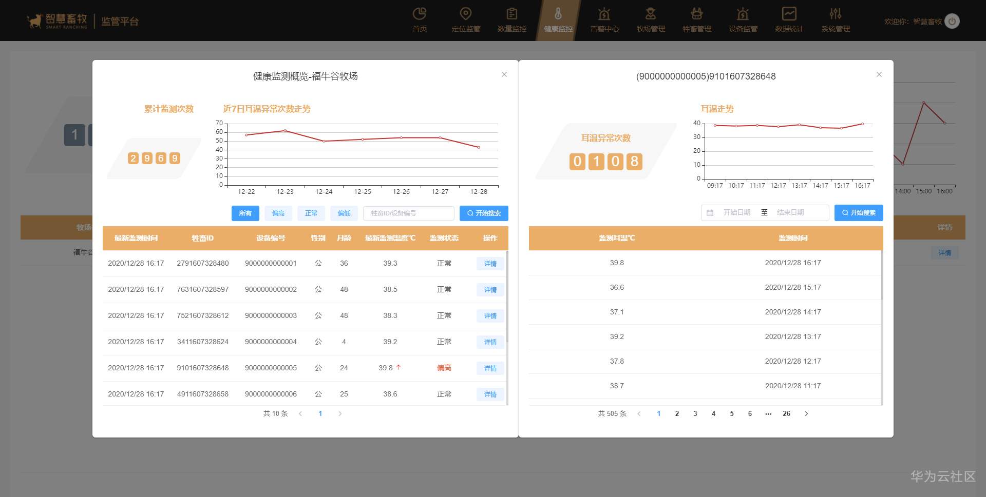The height and width of the screenshot is (497, 986).
Task: Go to previous page in ear temperature table
Action: pyautogui.click(x=639, y=413)
